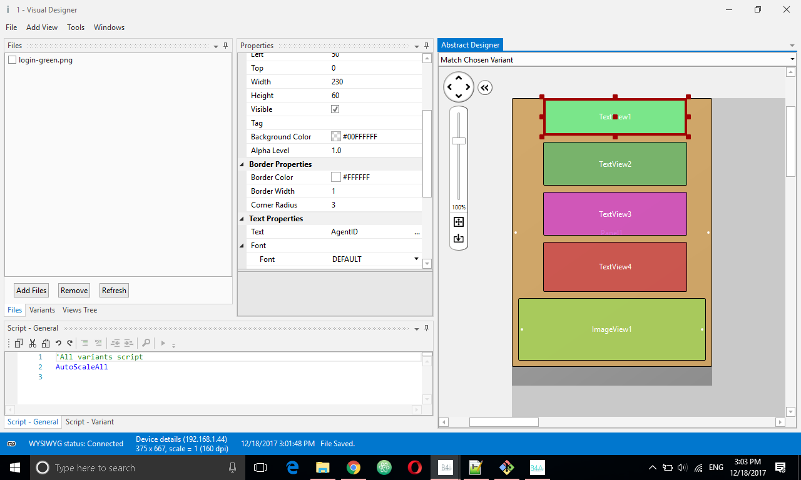Select the Abstract Designer tab

[x=471, y=45]
